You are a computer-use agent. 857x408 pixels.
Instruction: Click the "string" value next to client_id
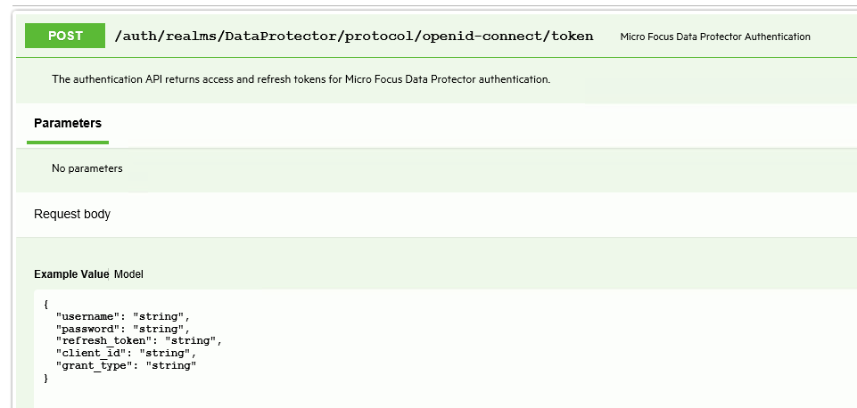(x=165, y=354)
